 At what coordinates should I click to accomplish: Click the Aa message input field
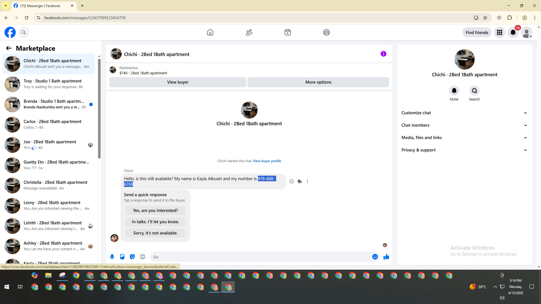pos(260,257)
